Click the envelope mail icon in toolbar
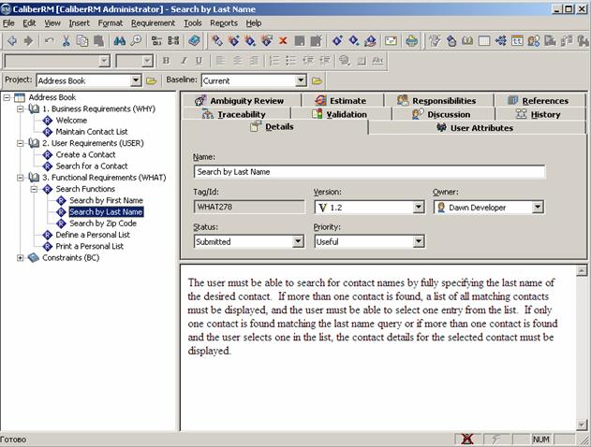The image size is (591, 447). click(x=391, y=40)
